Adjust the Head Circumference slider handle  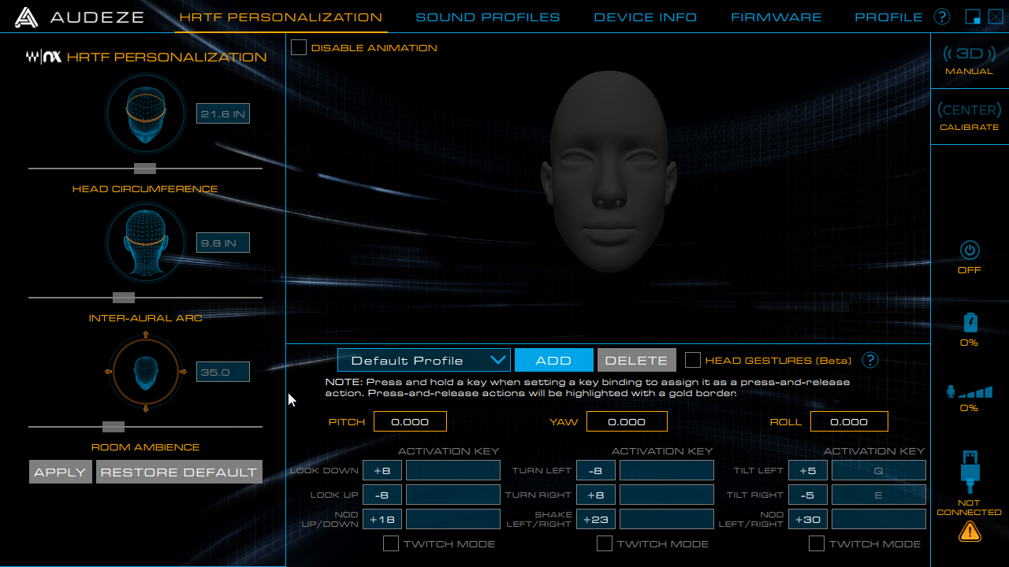145,168
